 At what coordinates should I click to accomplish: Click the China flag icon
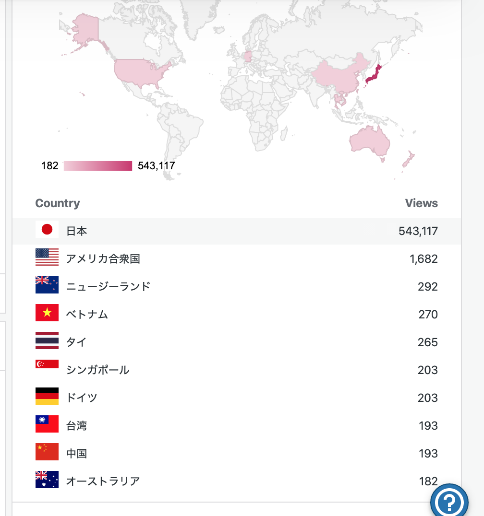pyautogui.click(x=47, y=452)
